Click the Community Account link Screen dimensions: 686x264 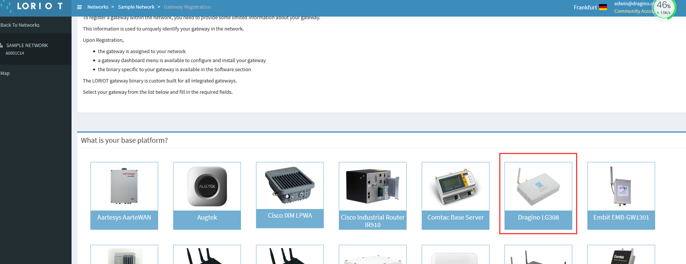(634, 11)
